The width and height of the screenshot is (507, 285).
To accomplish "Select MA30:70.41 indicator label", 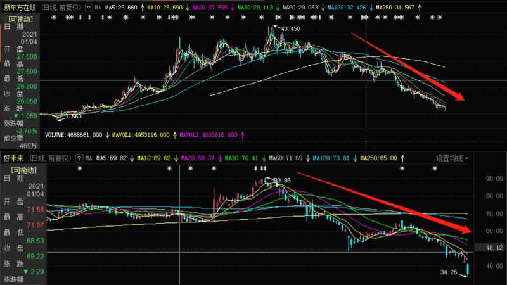I will pos(241,158).
